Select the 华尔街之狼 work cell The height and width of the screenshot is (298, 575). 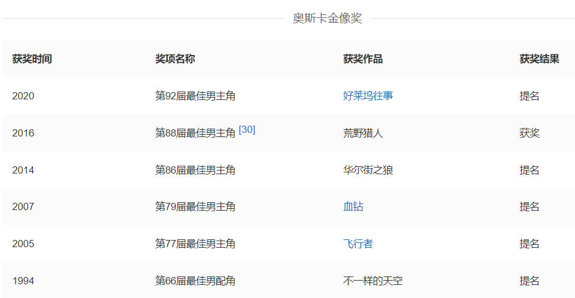[368, 170]
